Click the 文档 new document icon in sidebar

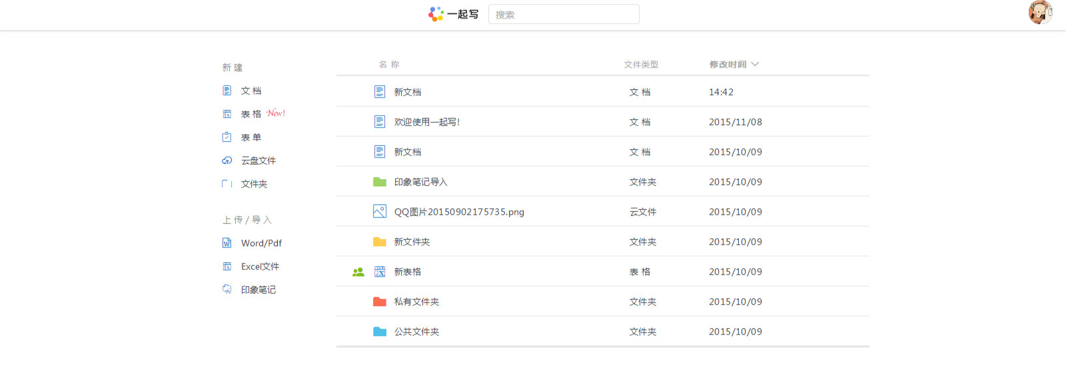(x=227, y=91)
